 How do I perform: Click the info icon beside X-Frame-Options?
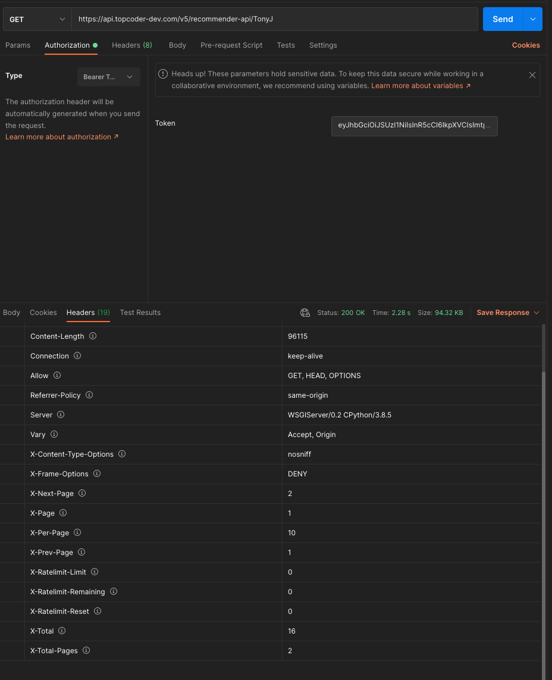98,473
